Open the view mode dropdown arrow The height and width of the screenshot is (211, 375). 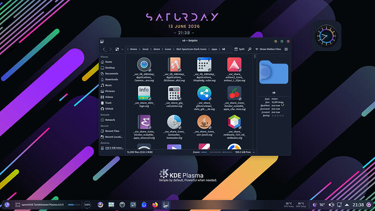point(122,49)
